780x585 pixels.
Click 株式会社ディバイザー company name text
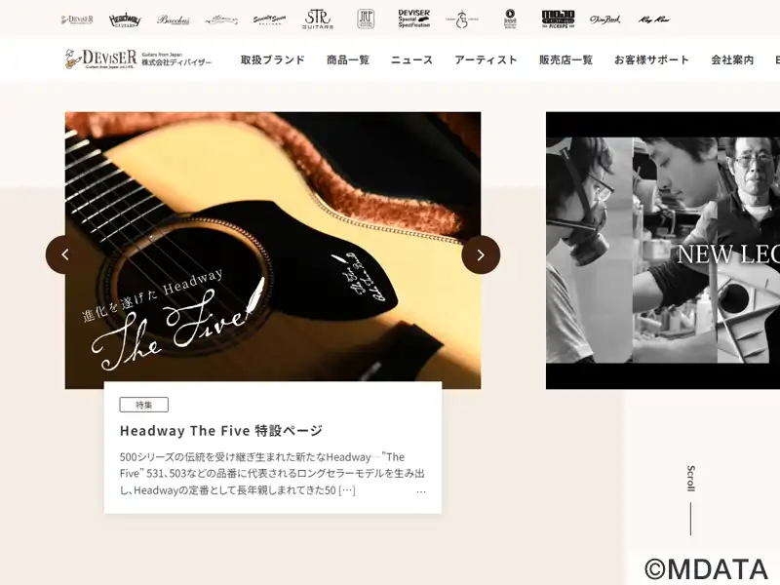point(176,62)
